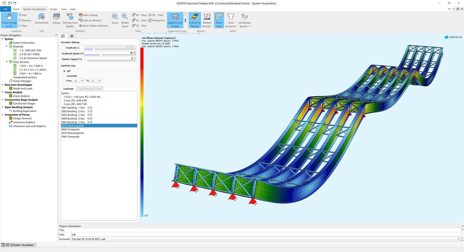Select the System Visualization ribbon tab
This screenshot has width=464, height=252.
tap(34, 9)
